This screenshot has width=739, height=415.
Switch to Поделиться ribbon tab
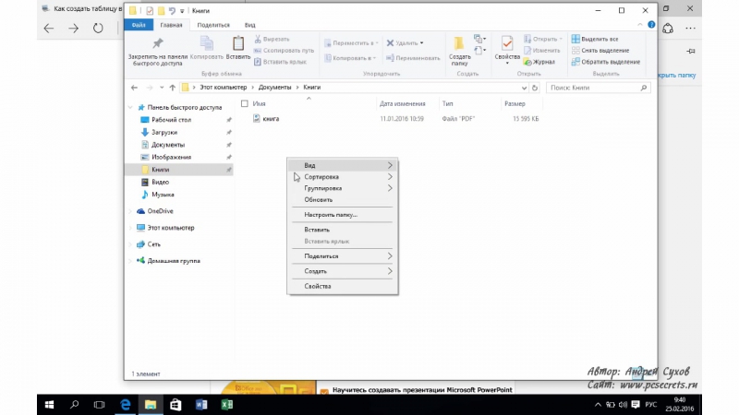pos(213,25)
